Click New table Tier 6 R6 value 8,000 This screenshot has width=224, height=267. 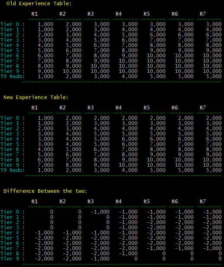[186, 149]
